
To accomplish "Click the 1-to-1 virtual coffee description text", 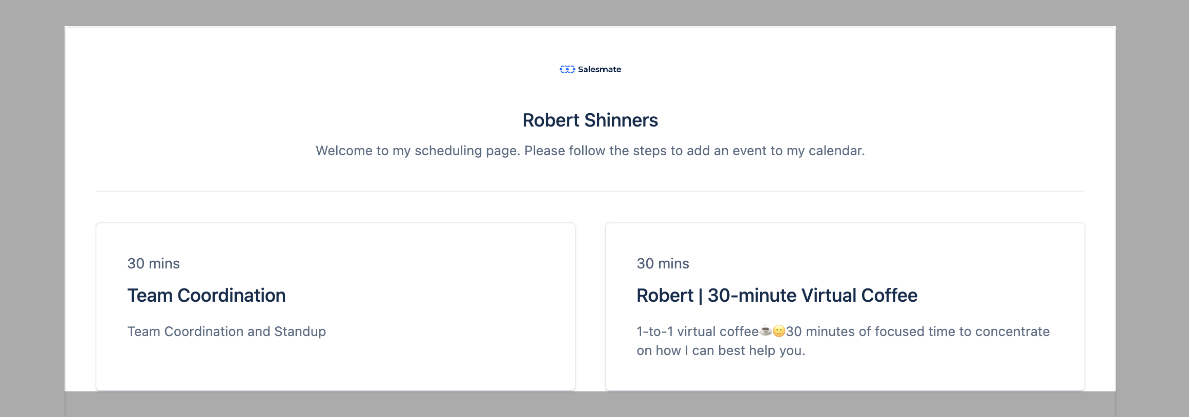I will 843,341.
